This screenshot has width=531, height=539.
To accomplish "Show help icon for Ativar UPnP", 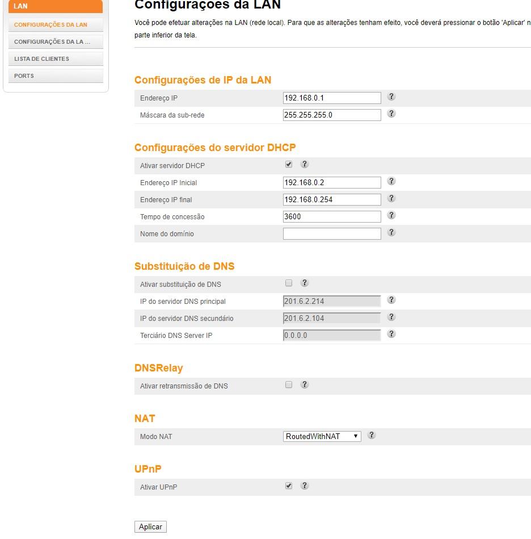I will click(305, 486).
